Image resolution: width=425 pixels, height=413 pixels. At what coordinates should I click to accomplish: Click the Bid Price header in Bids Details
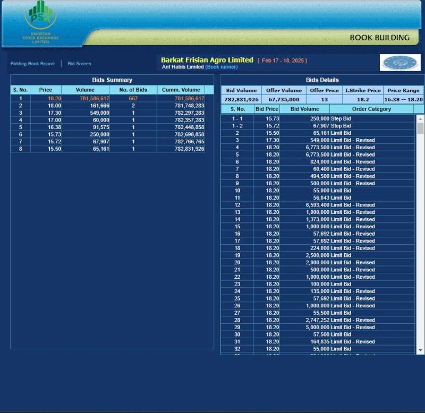tap(267, 109)
